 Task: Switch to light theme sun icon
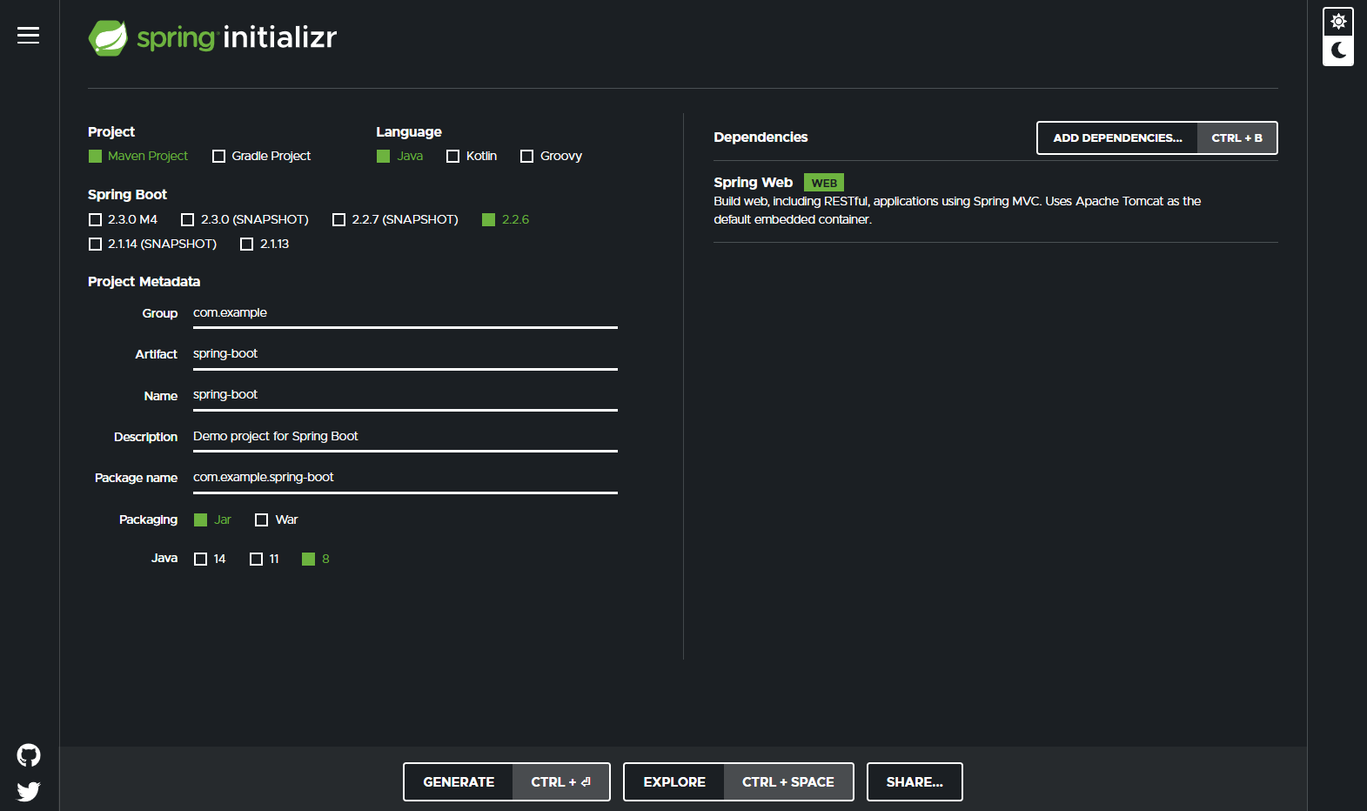[x=1338, y=21]
